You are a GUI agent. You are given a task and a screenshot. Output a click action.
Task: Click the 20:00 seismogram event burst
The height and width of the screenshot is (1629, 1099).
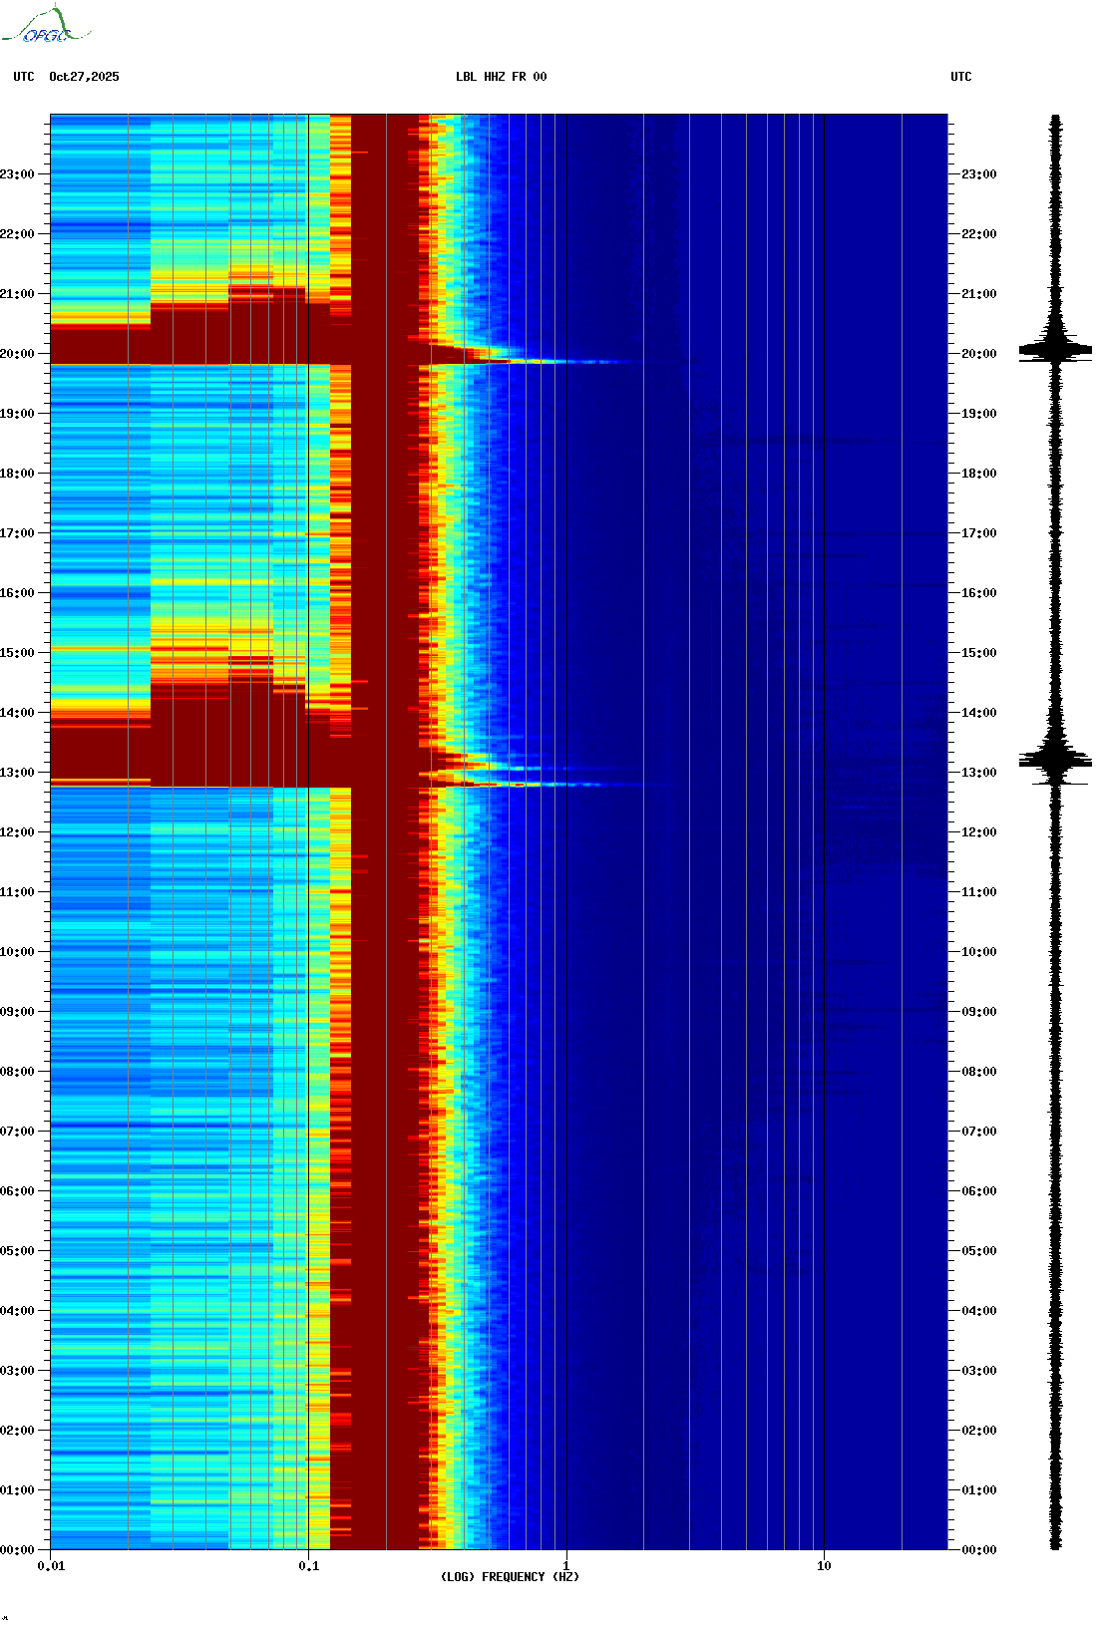tap(1055, 349)
